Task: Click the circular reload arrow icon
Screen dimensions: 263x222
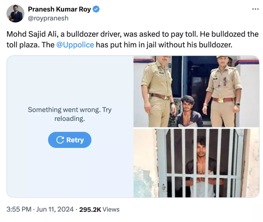Action: pyautogui.click(x=60, y=140)
